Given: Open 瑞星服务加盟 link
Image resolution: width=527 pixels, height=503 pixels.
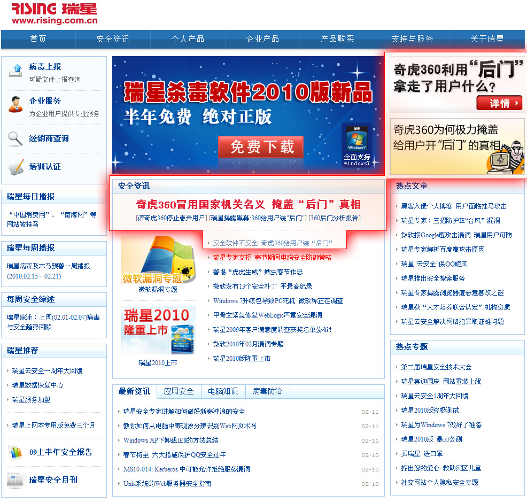Looking at the screenshot, I should coord(31,400).
